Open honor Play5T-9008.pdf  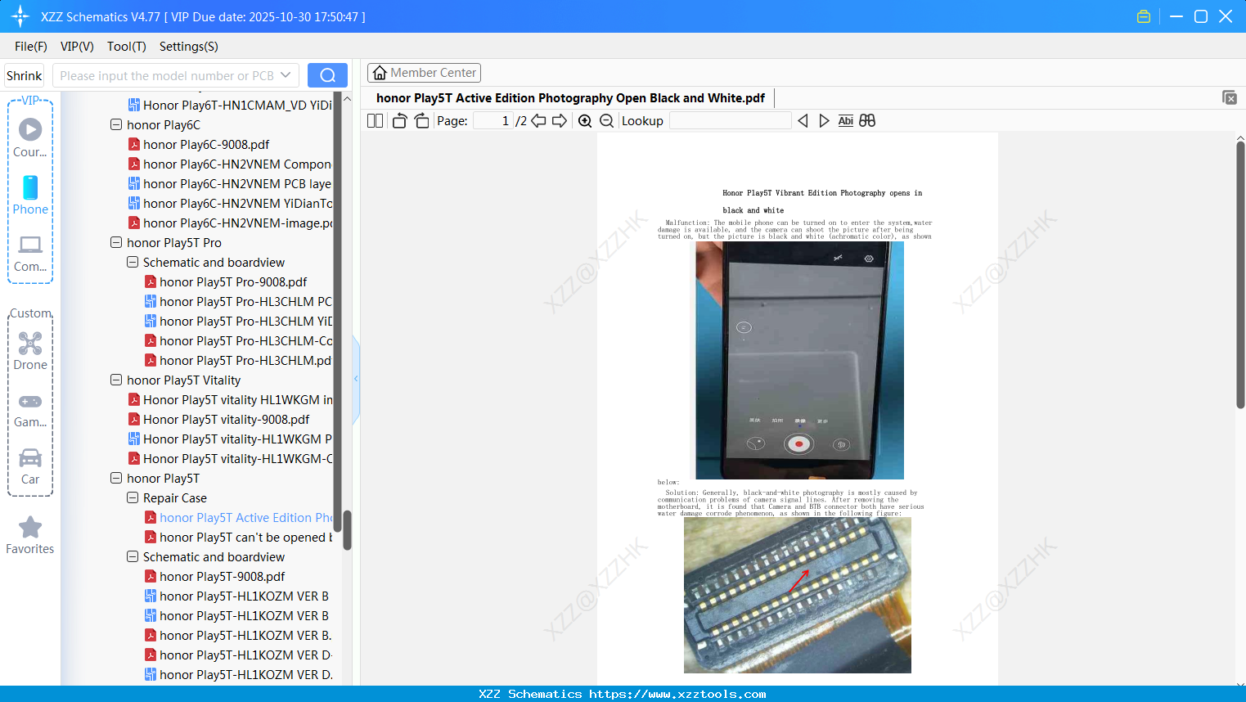pyautogui.click(x=222, y=576)
